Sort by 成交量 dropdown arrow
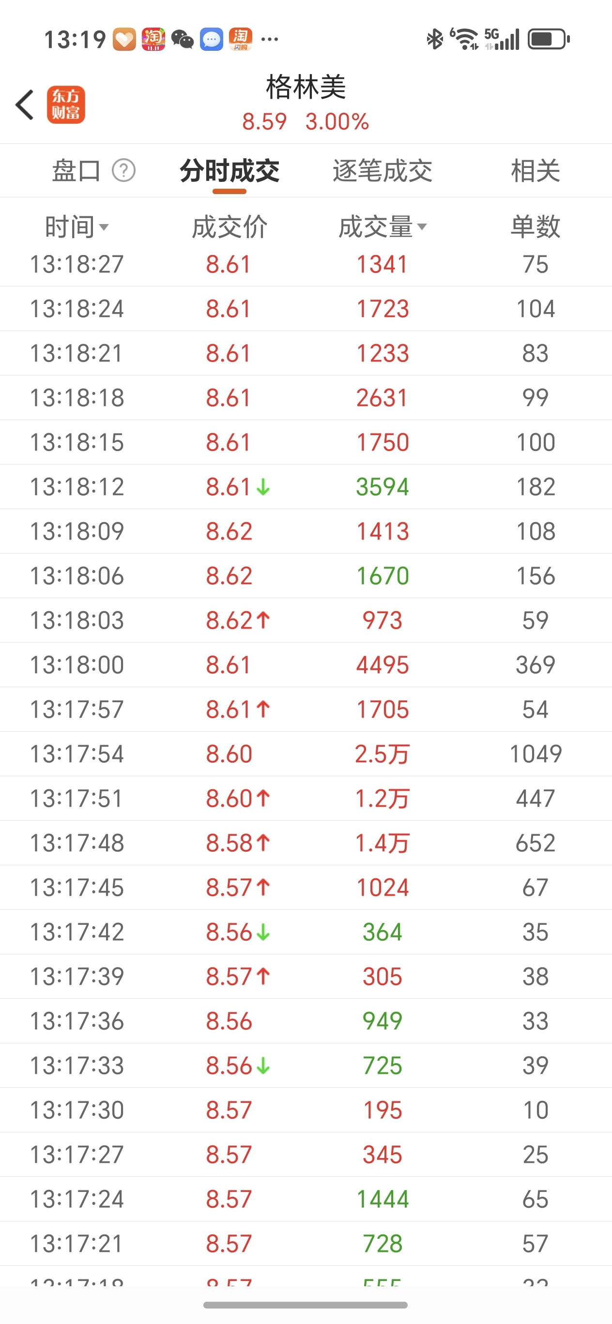 pyautogui.click(x=422, y=226)
